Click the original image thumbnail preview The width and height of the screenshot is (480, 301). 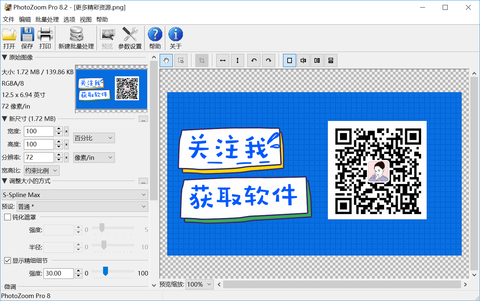[112, 89]
